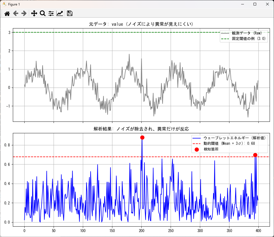Maximize the Figure 1 window
274x237 pixels.
[x=255, y=4]
